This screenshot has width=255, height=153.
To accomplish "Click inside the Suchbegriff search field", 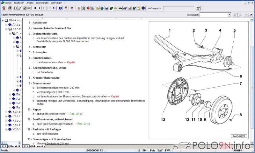I will 214,15.
